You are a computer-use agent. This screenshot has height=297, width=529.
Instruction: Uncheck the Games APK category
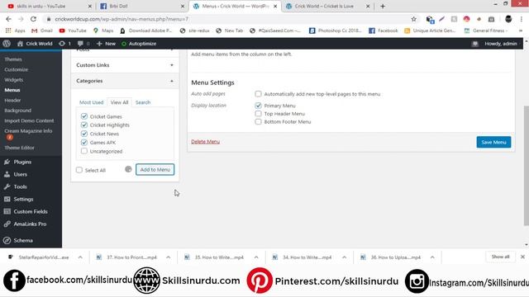point(84,143)
